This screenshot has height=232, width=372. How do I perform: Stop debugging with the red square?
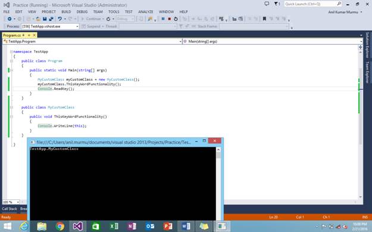point(170,19)
